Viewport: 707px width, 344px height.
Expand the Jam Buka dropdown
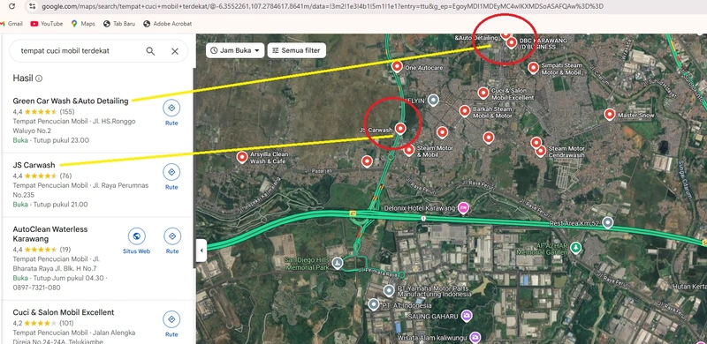(x=235, y=50)
